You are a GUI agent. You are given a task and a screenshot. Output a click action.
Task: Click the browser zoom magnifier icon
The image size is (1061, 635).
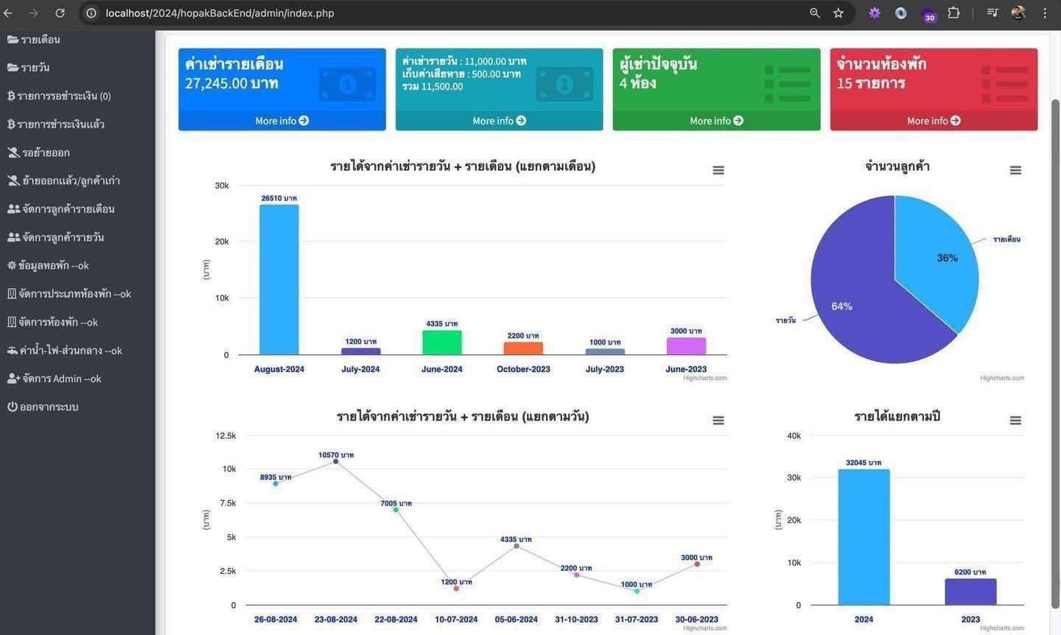pyautogui.click(x=815, y=13)
